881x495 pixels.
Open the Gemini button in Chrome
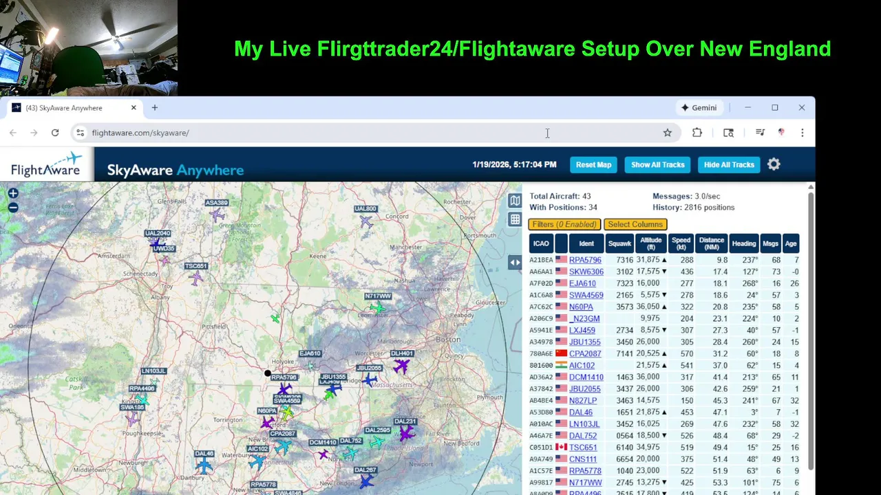(x=699, y=108)
